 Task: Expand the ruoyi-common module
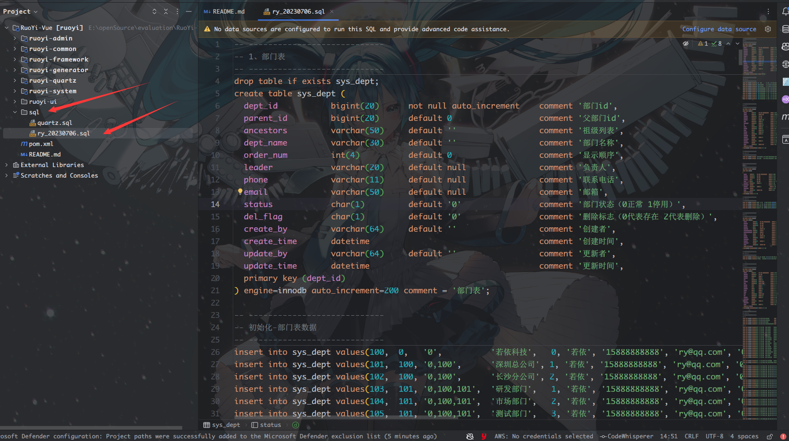point(15,49)
